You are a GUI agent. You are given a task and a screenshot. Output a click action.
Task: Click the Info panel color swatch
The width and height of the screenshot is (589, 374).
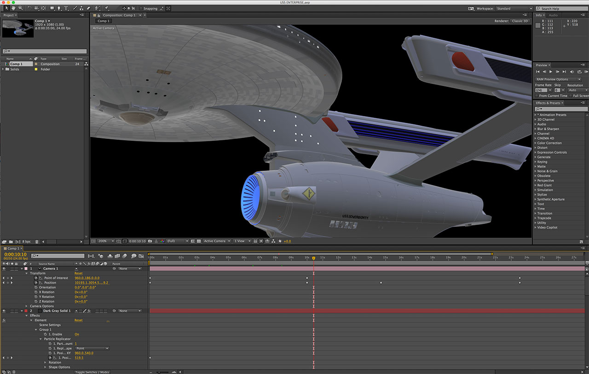pos(537,25)
